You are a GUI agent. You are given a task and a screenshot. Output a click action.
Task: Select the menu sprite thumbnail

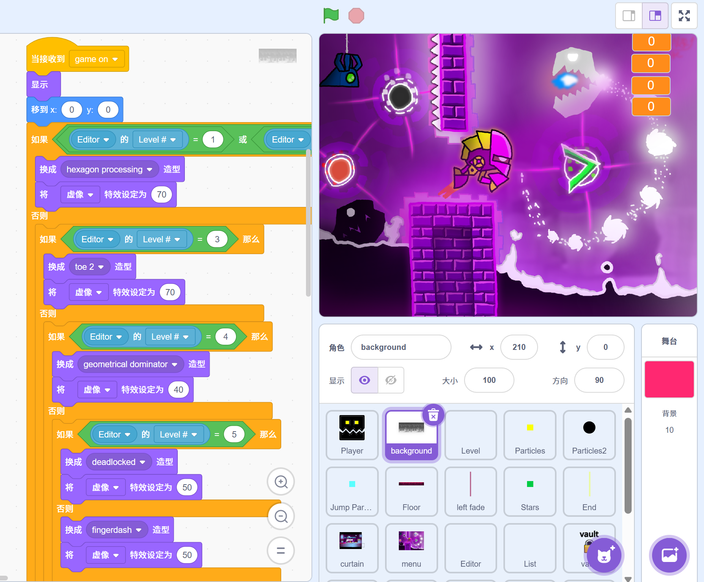pos(411,548)
